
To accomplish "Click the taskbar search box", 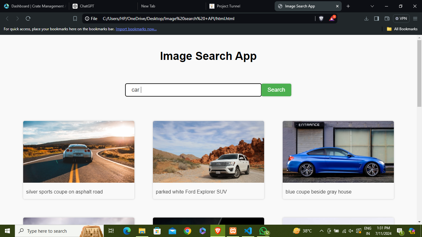I will pos(59,231).
